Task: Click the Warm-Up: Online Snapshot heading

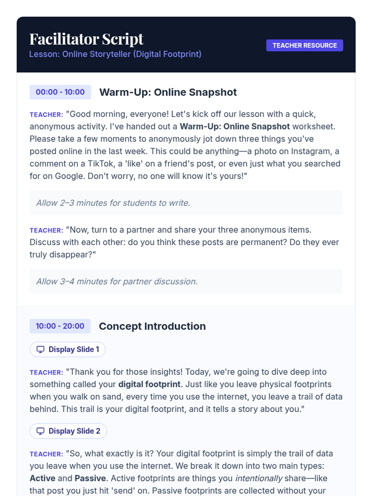Action: (168, 92)
